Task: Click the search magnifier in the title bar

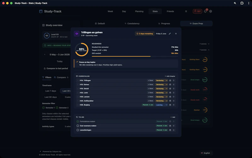Action: (235, 3)
